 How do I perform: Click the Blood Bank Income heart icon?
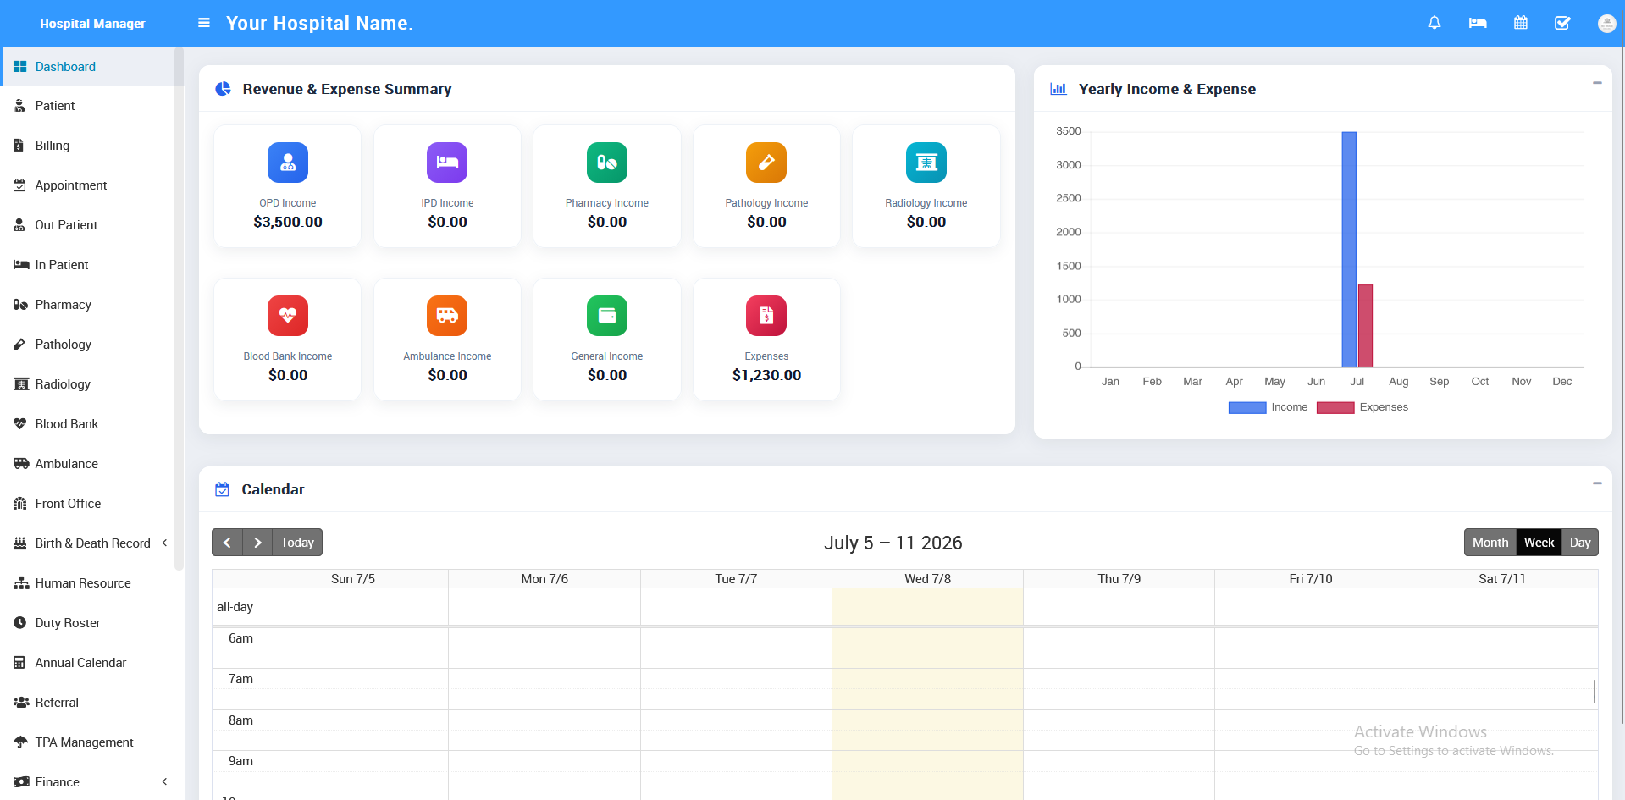point(288,316)
